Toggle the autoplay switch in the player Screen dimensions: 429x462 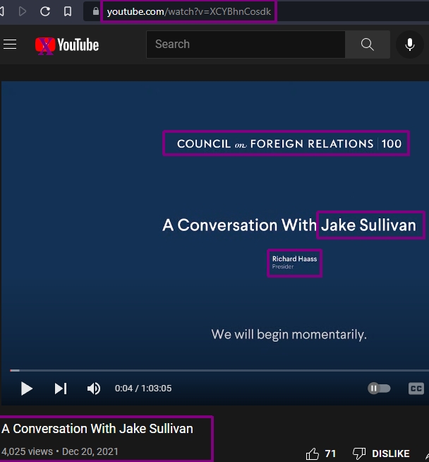(379, 389)
